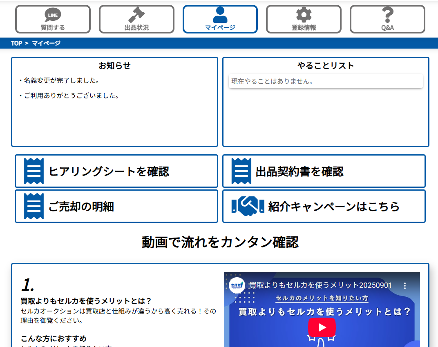Screen dimensions: 438x347
Task: Click the receipt icon beside ヒアリングシートを確認
Action: (34, 171)
